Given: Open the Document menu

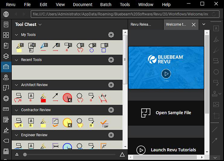Looking at the screenshot, I should (83, 4).
